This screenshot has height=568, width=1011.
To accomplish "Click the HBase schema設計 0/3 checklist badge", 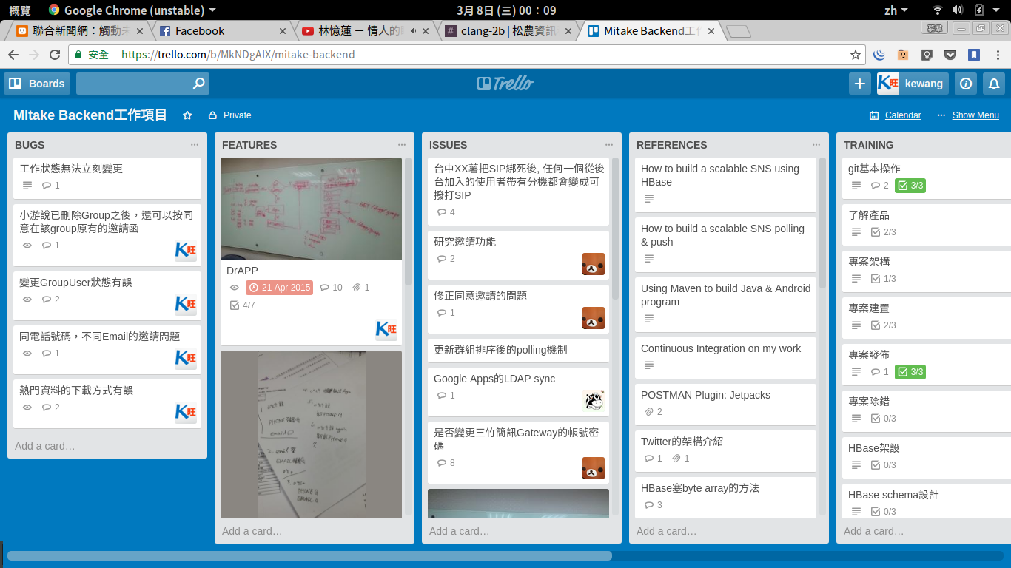I will 884,512.
